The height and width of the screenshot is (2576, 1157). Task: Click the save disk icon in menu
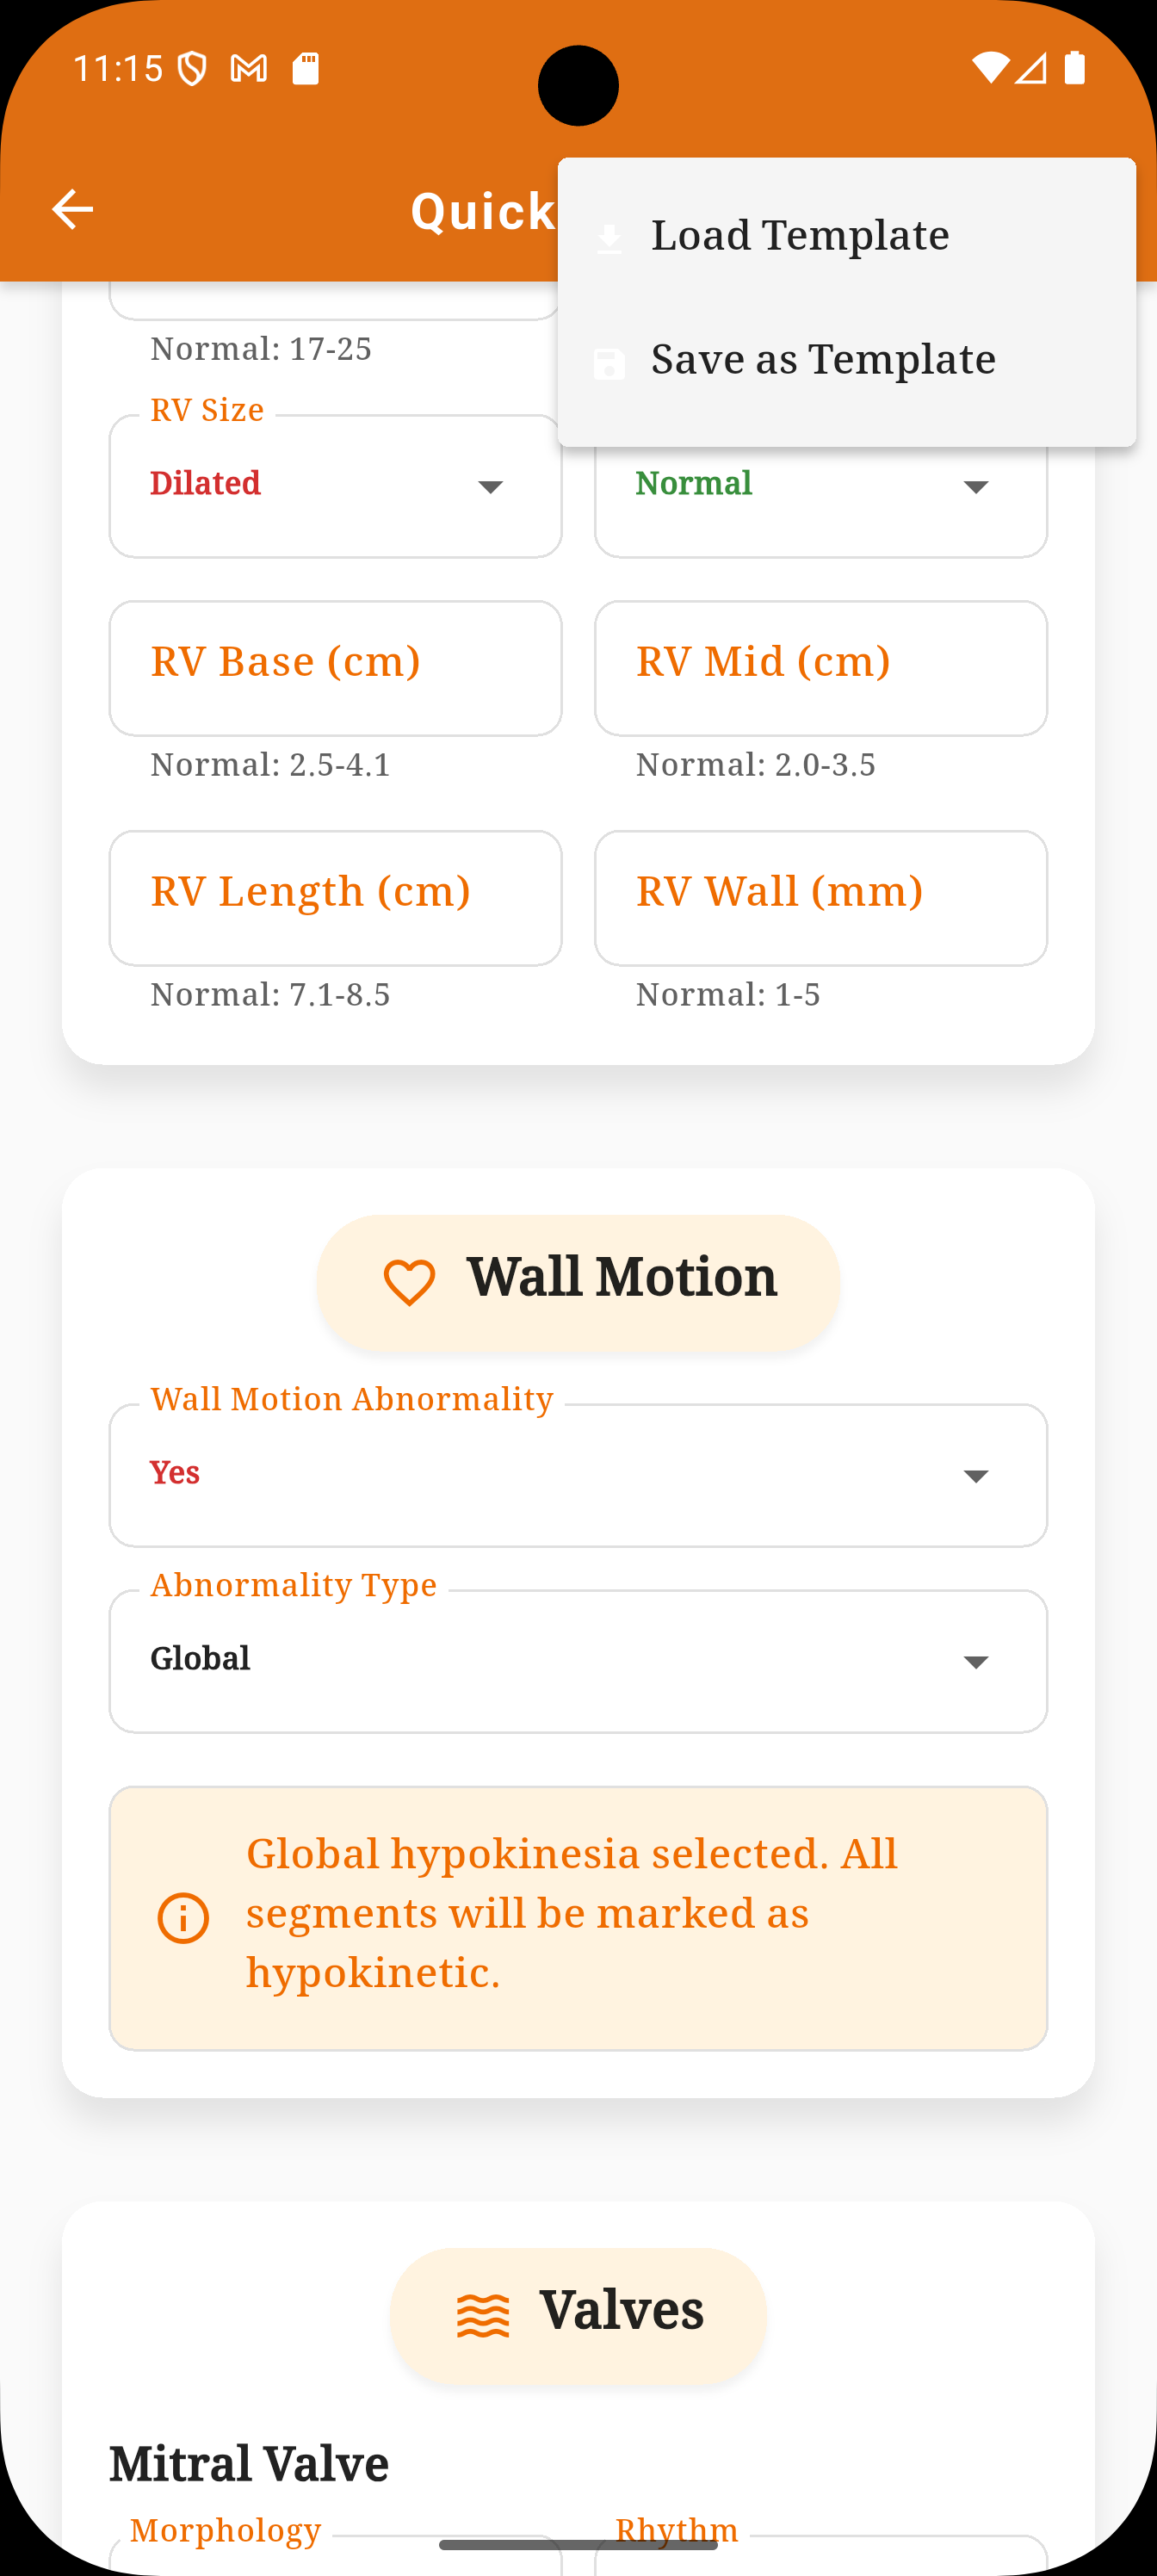point(609,363)
